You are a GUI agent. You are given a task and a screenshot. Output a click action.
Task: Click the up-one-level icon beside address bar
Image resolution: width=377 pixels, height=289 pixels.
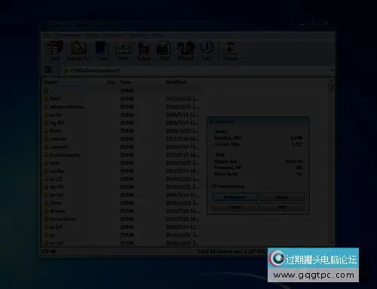[49, 70]
